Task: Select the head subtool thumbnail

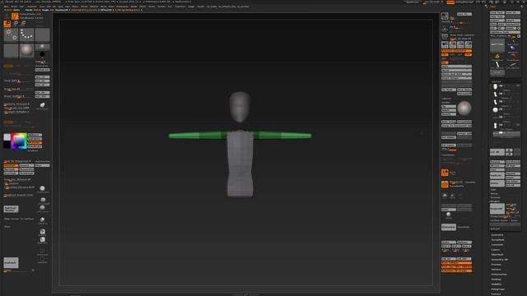Action: pos(495,86)
